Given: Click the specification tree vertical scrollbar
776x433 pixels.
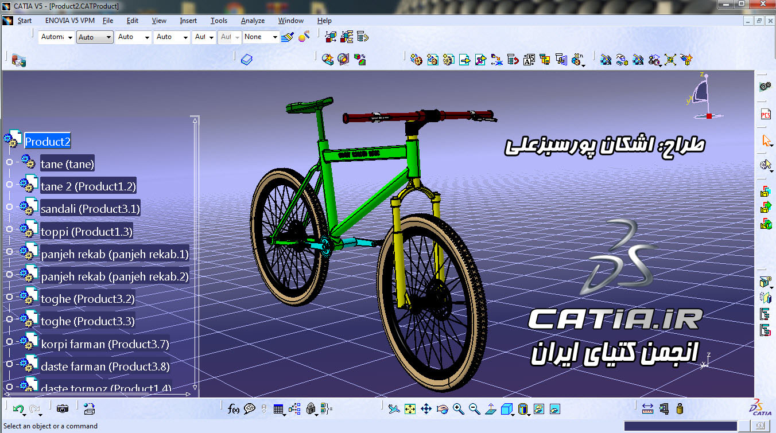Looking at the screenshot, I should (x=195, y=252).
